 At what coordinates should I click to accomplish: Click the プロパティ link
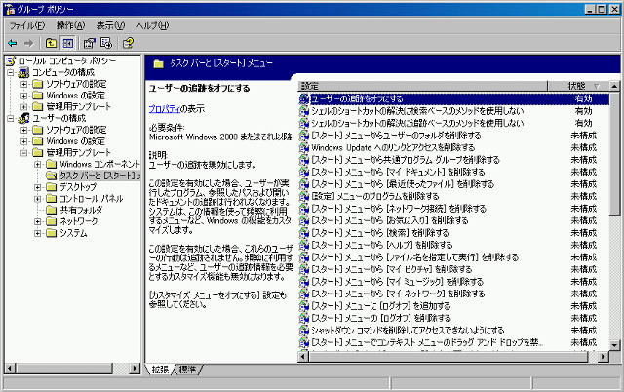[162, 109]
